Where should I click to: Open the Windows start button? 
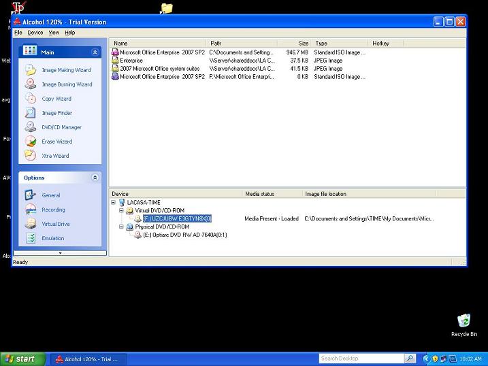(22, 359)
